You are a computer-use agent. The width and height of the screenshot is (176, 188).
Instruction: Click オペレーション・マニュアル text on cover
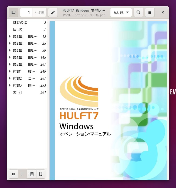(85, 134)
